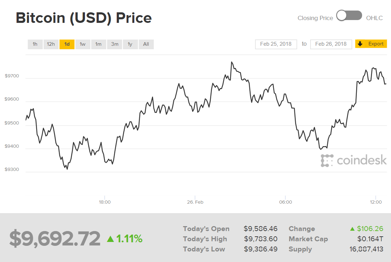
Task: Open the Feb 26, 2018 end date field
Action: [x=331, y=44]
